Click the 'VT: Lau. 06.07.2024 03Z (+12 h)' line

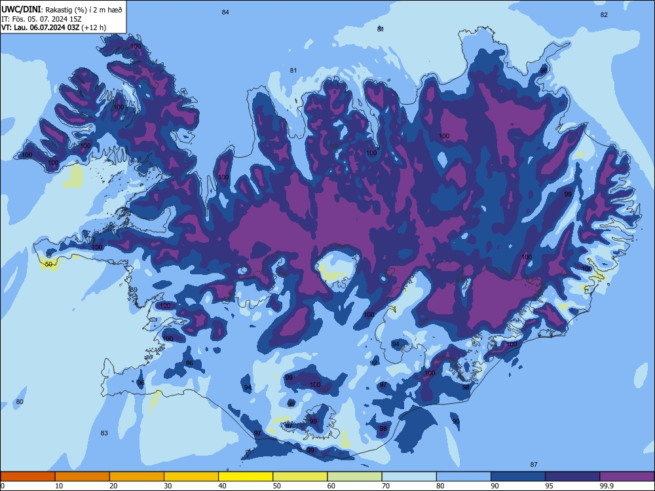pyautogui.click(x=54, y=27)
